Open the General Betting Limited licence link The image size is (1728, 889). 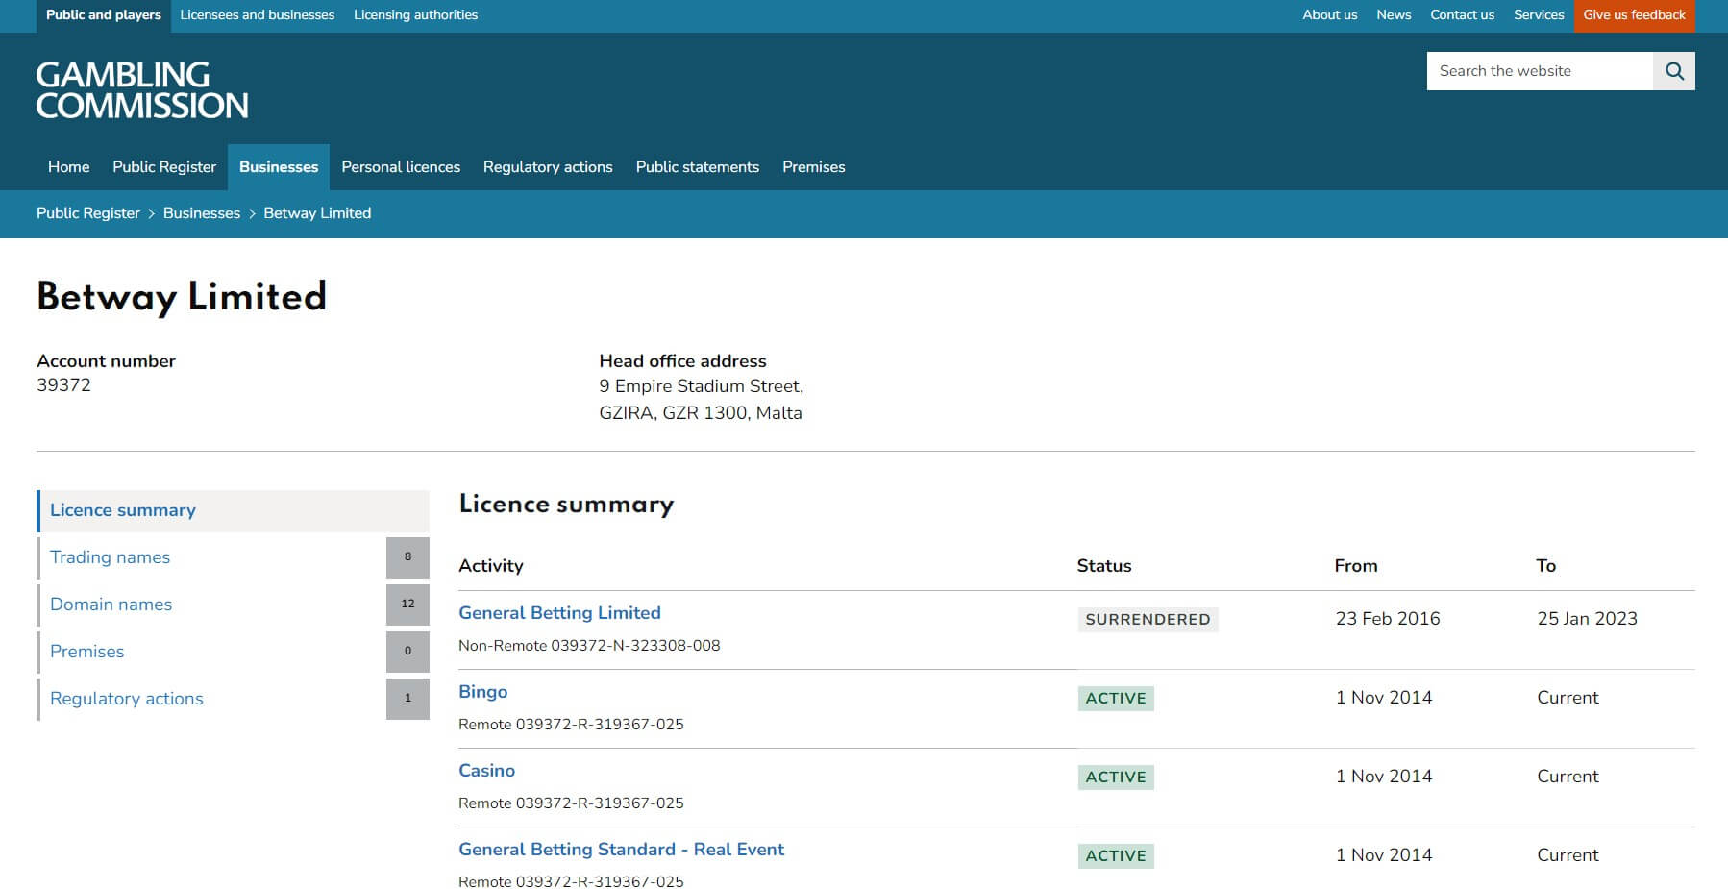coord(559,613)
